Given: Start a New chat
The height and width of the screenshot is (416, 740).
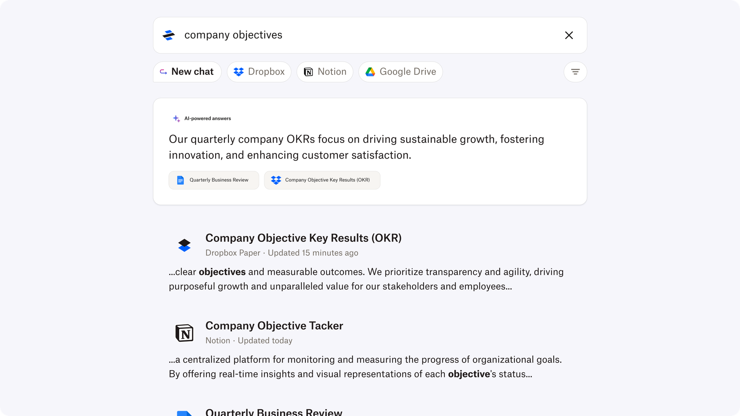Looking at the screenshot, I should coord(187,72).
